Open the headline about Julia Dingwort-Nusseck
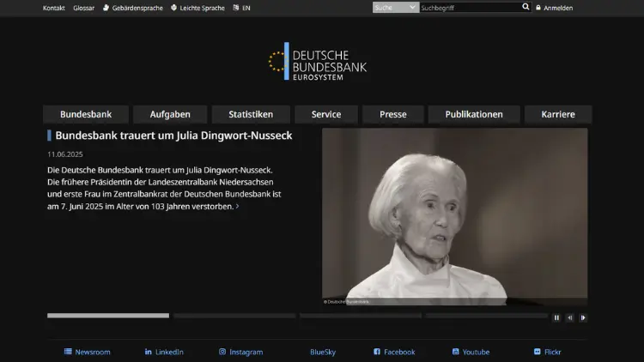 173,136
